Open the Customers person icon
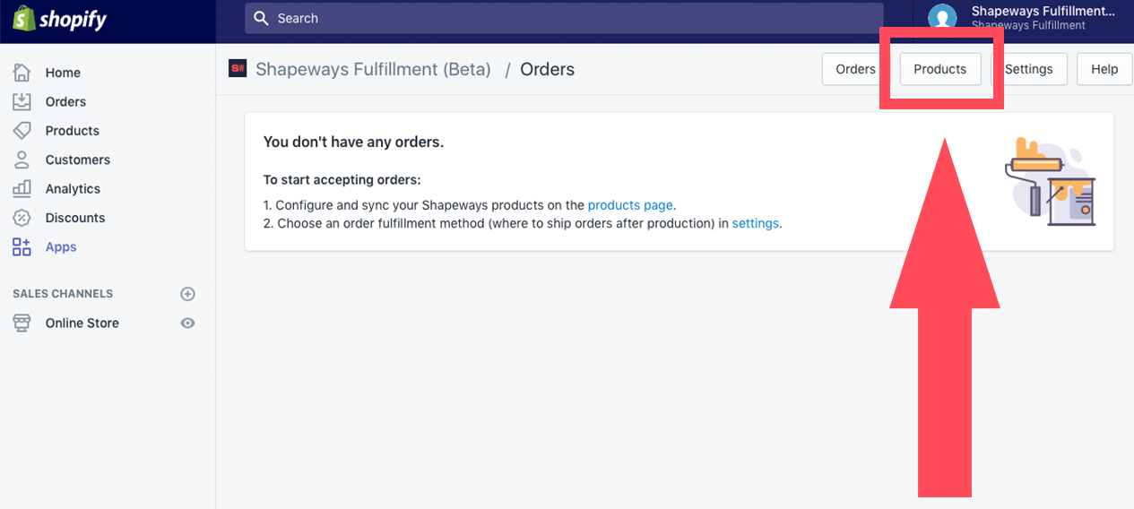This screenshot has width=1134, height=509. [22, 160]
